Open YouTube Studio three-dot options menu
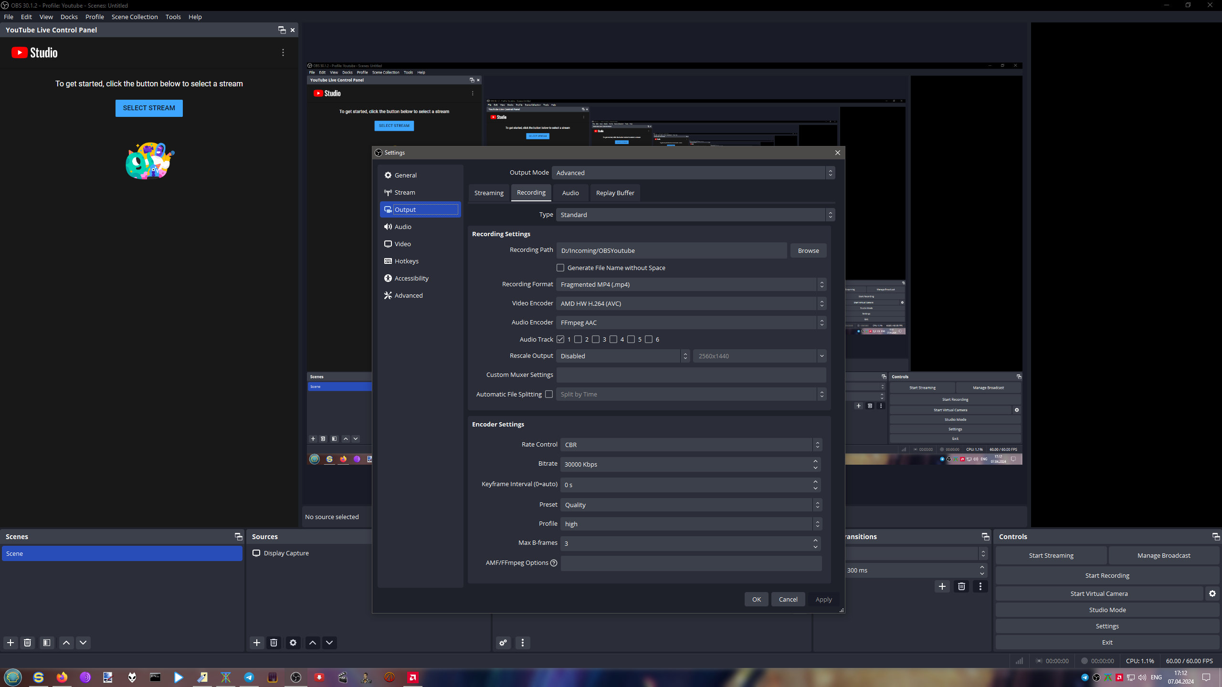Viewport: 1222px width, 687px height. pyautogui.click(x=283, y=52)
